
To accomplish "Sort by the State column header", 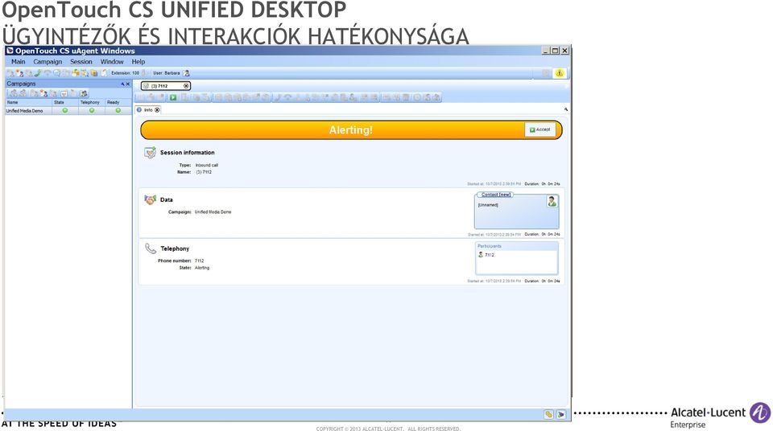I will click(65, 102).
